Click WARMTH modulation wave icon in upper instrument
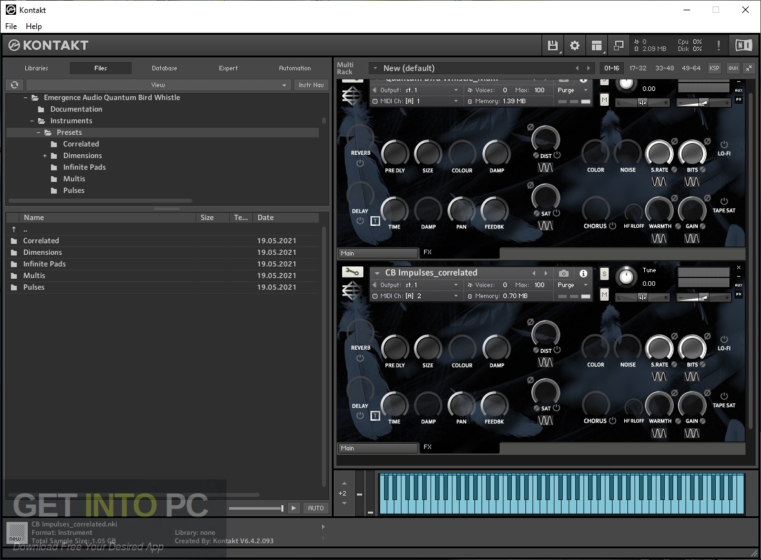 (658, 238)
